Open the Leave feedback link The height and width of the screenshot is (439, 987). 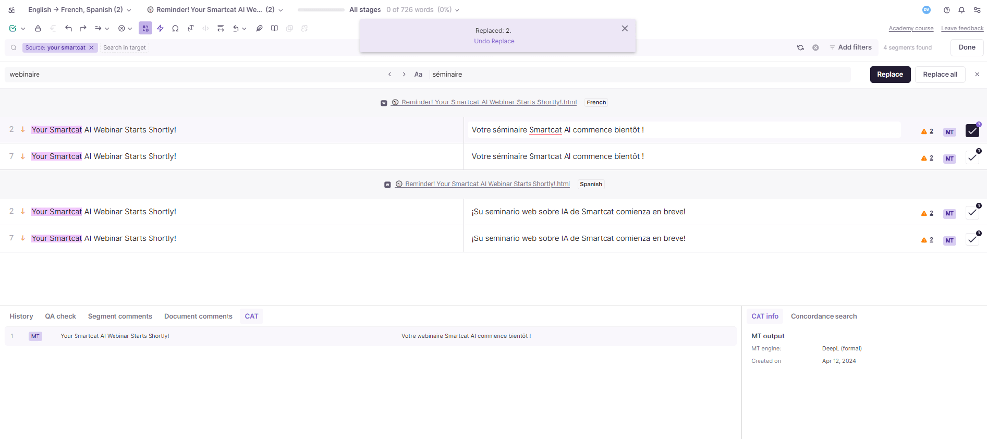[962, 28]
